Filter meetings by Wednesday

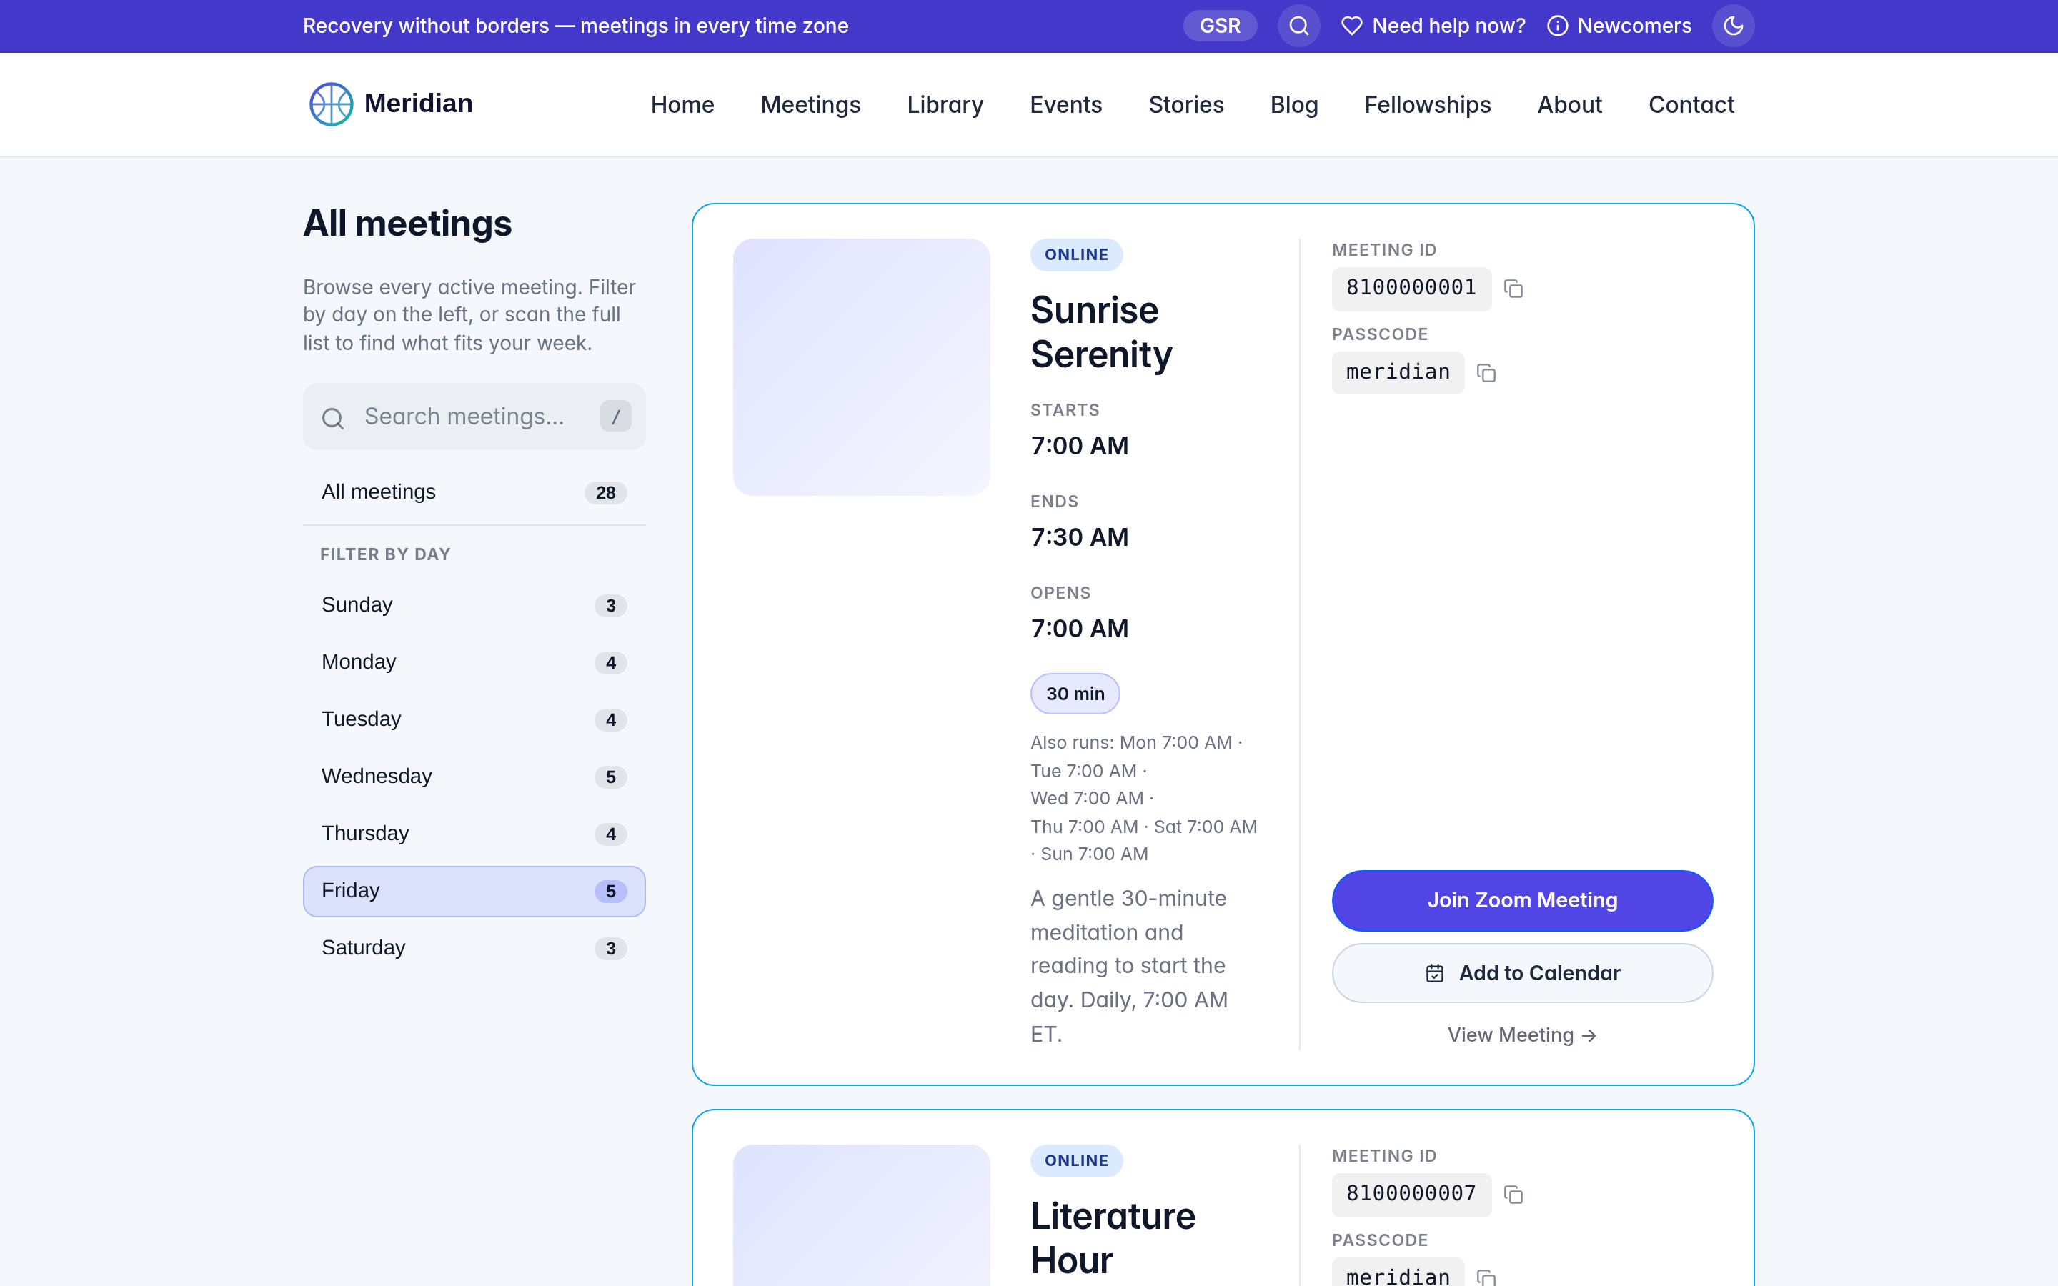click(474, 777)
